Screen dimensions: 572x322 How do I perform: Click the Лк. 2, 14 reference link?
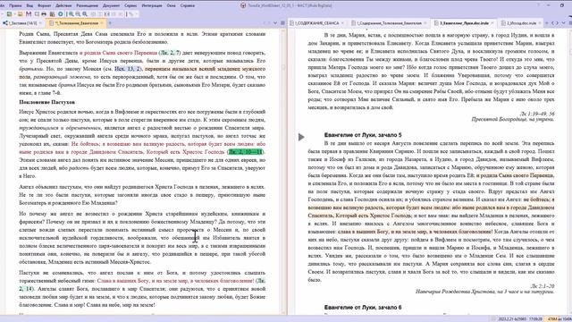(142, 284)
